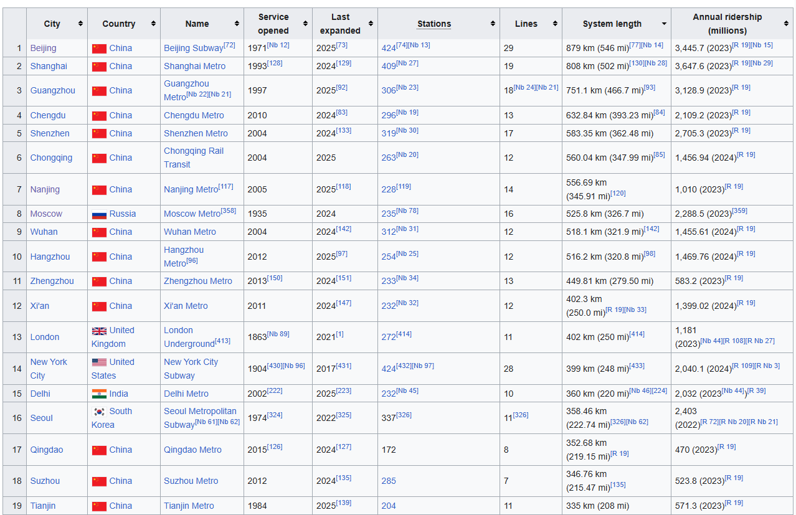Click the Stations column header text

434,24
